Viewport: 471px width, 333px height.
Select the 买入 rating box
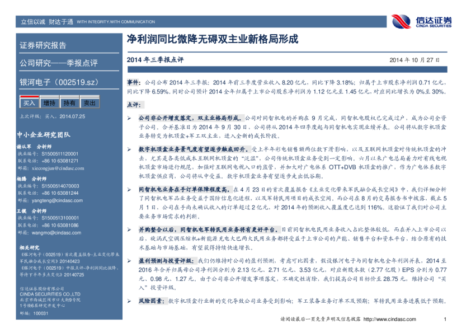[x=29, y=103]
